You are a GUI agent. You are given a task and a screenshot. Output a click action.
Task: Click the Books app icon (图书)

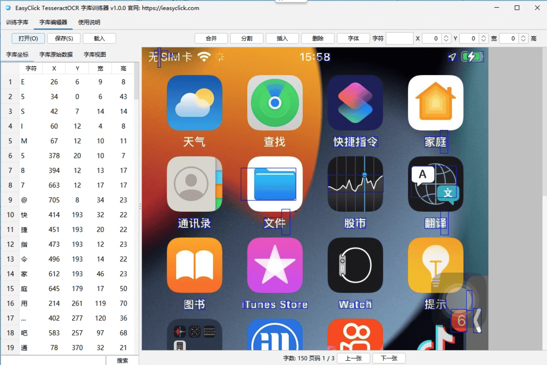[194, 265]
